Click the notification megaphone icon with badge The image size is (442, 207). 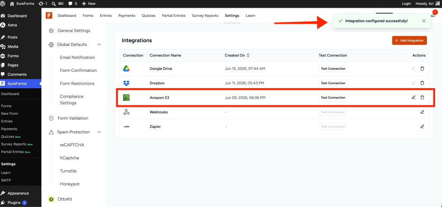(x=433, y=16)
